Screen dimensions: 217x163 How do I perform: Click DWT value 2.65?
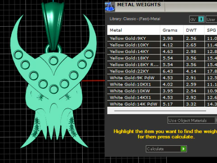[191, 45]
